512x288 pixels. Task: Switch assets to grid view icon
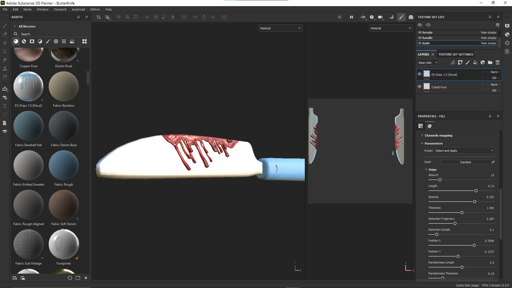tap(85, 41)
